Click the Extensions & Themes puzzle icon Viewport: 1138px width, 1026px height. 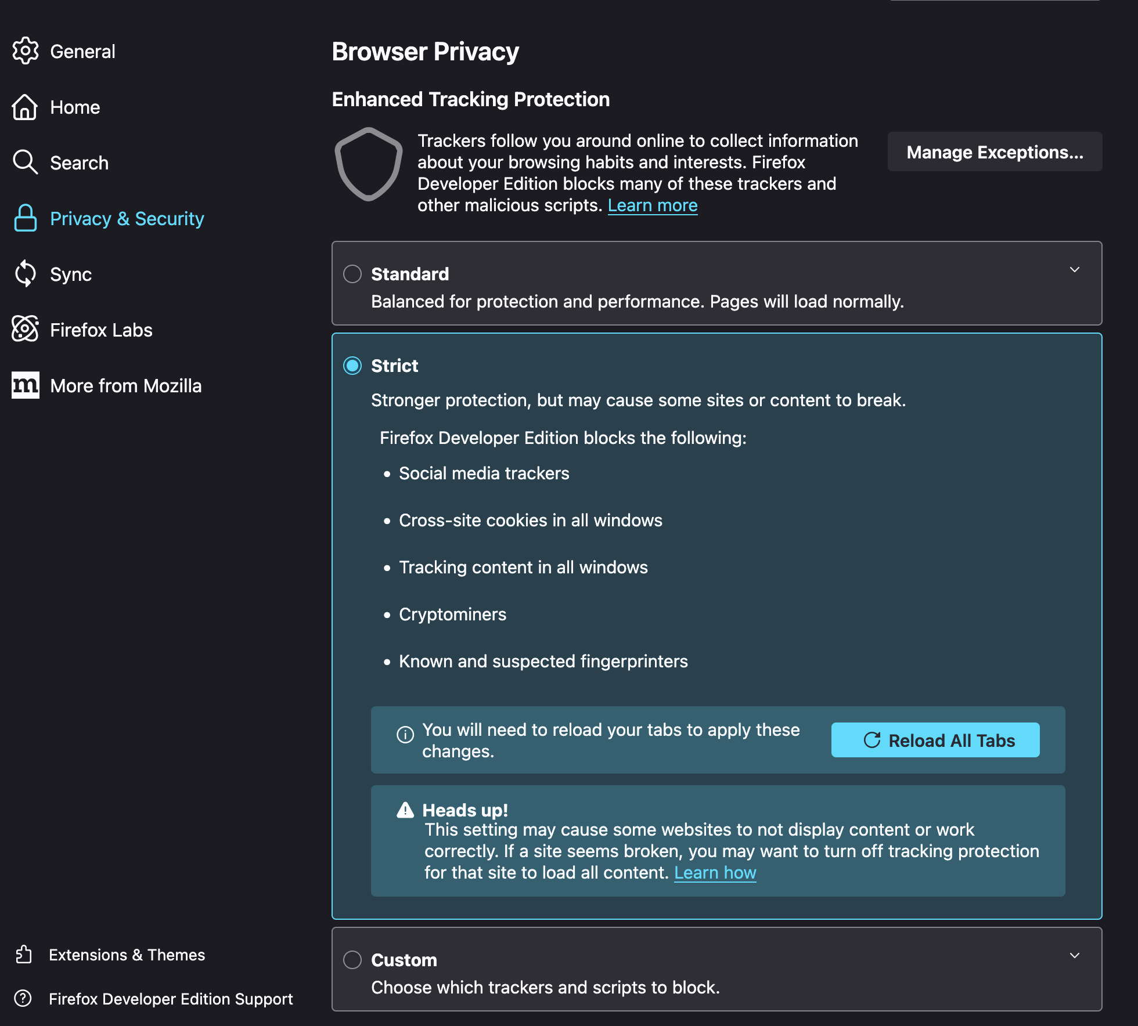[x=24, y=955]
